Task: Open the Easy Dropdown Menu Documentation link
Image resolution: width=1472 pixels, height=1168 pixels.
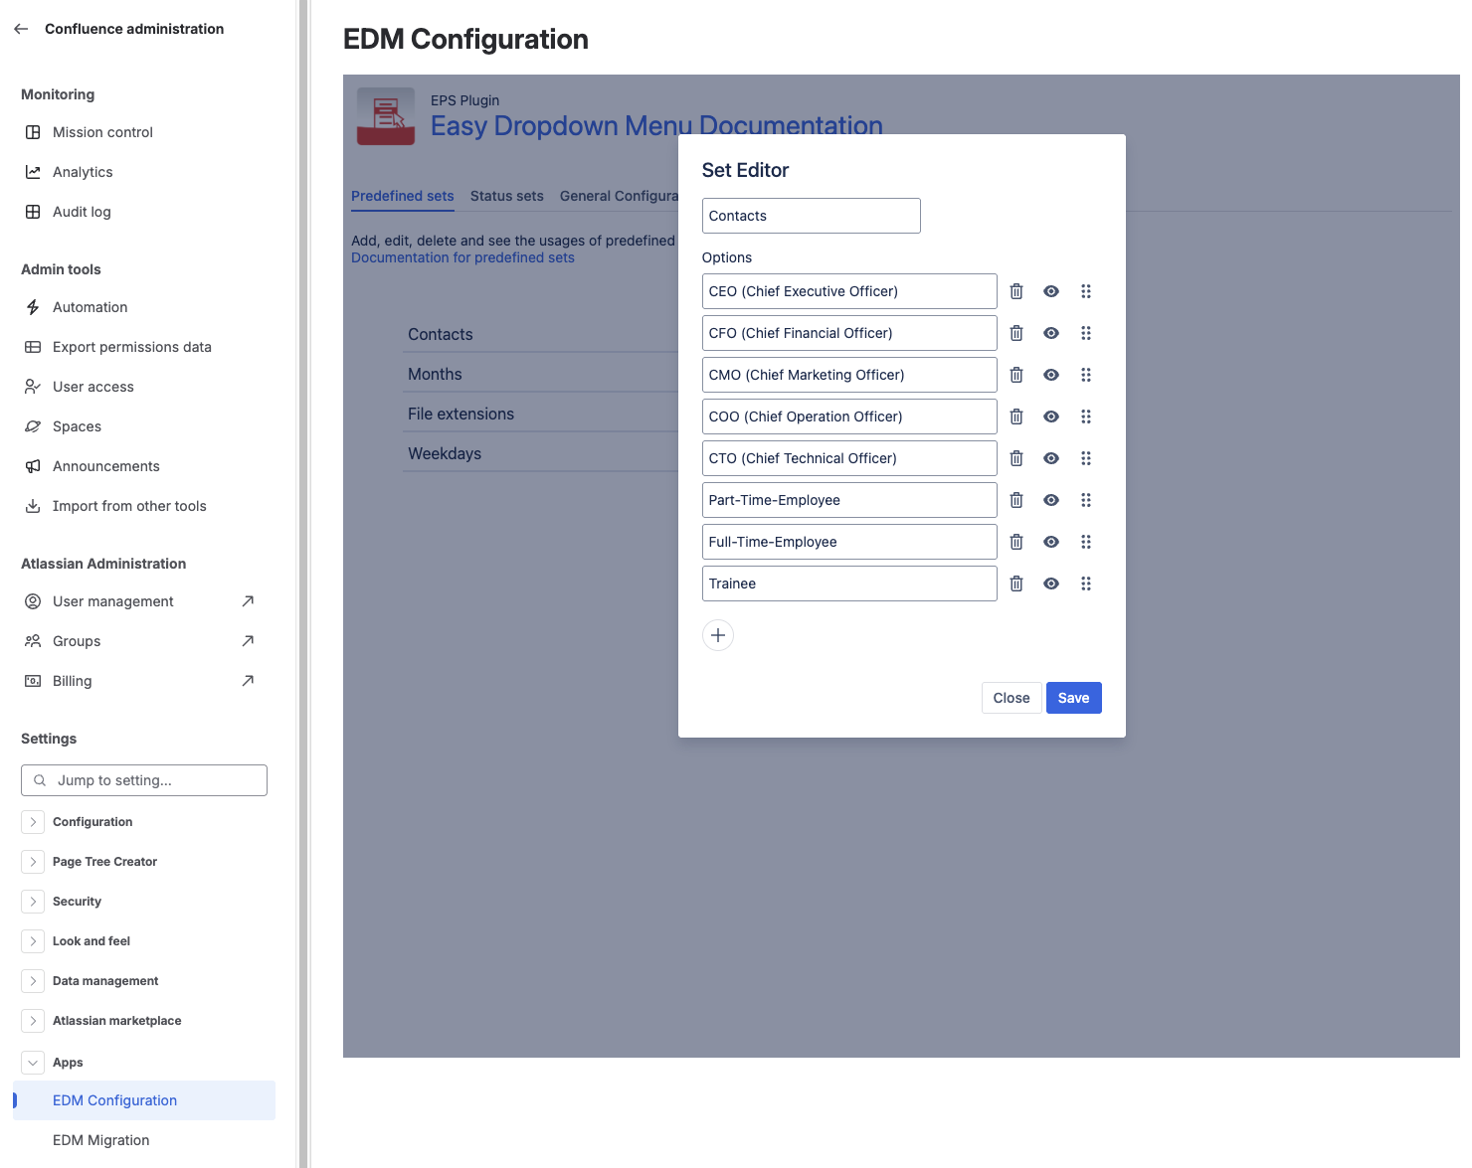Action: 656,126
